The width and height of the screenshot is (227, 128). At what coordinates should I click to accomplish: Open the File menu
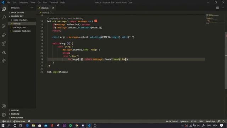coord(9,2)
